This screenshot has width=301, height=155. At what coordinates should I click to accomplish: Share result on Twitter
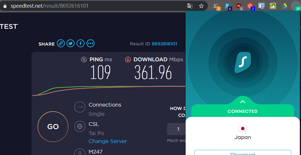[71, 44]
